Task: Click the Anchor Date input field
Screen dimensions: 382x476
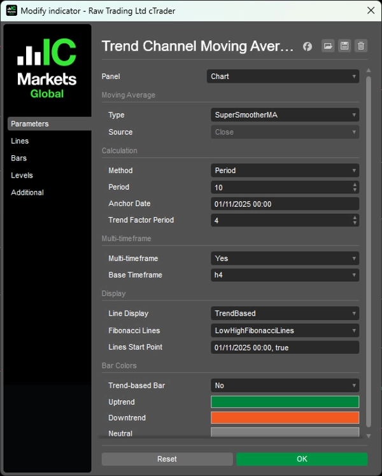Action: point(285,204)
